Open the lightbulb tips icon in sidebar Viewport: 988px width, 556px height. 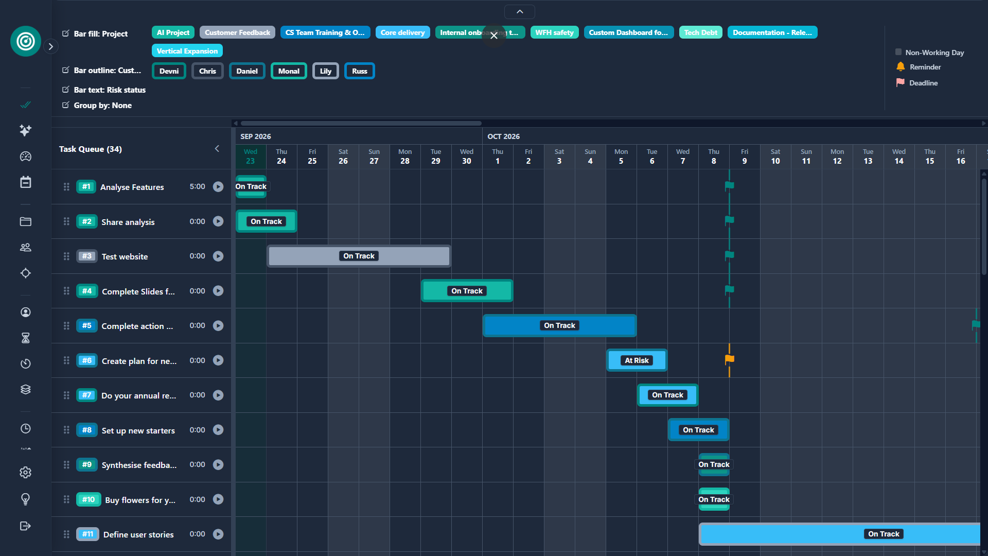(x=25, y=499)
